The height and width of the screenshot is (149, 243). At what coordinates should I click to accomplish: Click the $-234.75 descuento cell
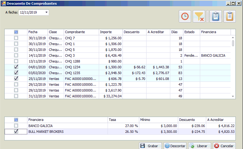[192, 131]
